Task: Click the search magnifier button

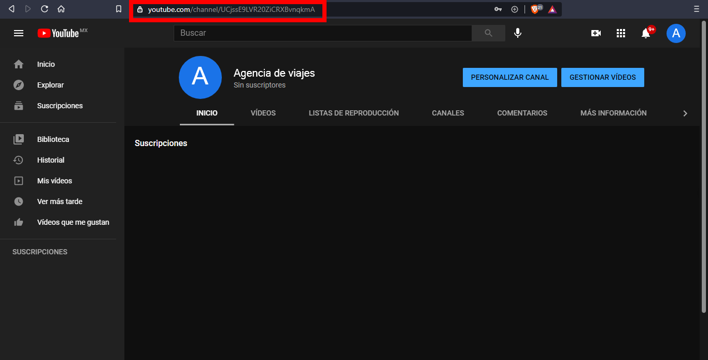Action: point(488,33)
